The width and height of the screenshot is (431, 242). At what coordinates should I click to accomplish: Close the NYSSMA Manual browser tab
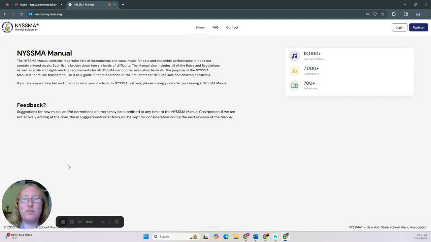[115, 5]
